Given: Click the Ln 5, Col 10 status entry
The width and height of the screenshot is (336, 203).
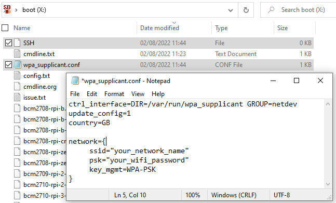Looking at the screenshot, I should click(130, 195).
